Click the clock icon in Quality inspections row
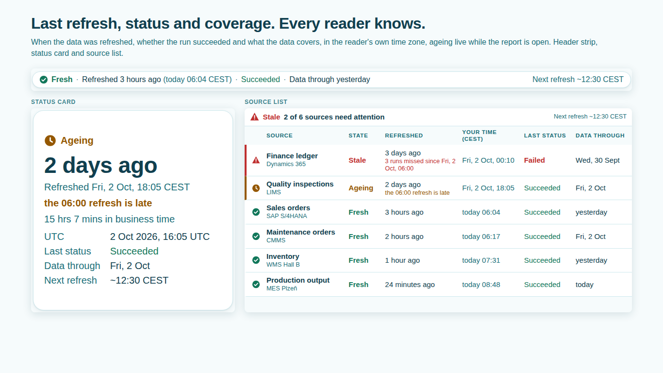 (x=256, y=188)
